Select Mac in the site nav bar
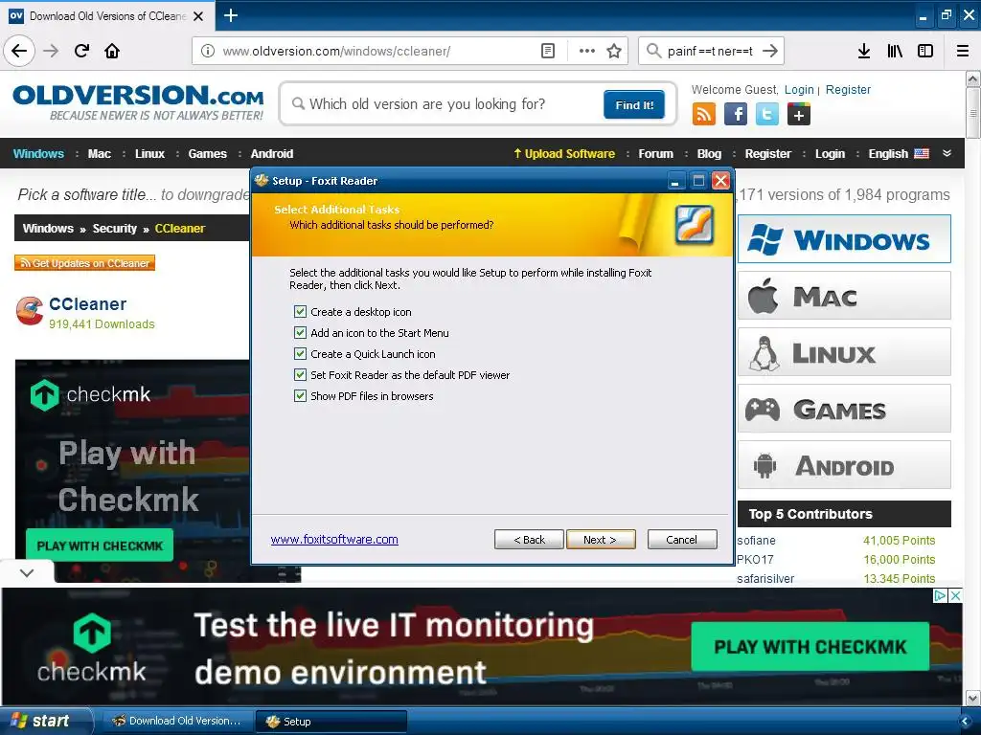The width and height of the screenshot is (981, 735). pyautogui.click(x=99, y=154)
